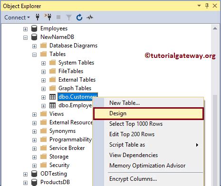Expand the External Tables folder
This screenshot has height=186, width=221.
pos(43,80)
